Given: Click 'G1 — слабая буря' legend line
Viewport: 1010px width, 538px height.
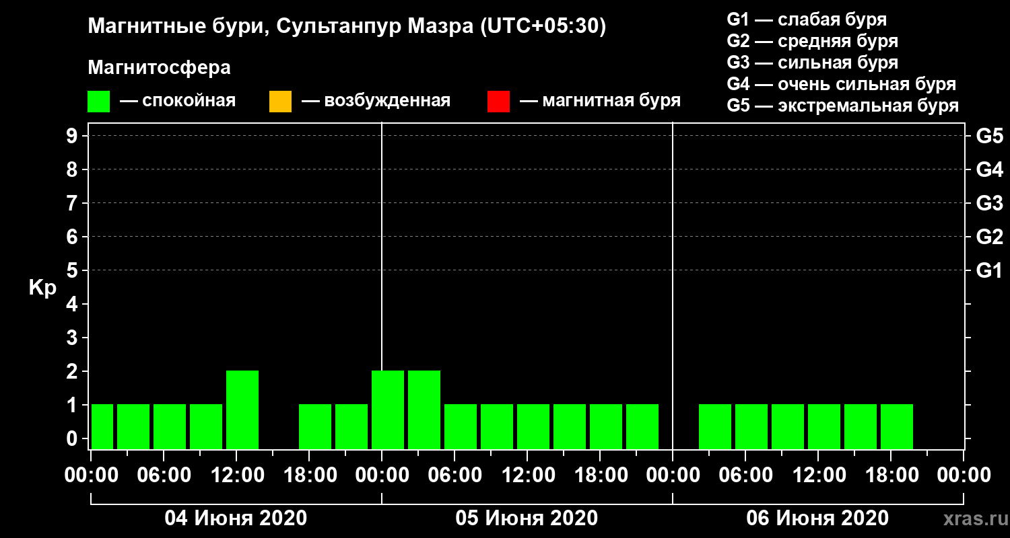Looking at the screenshot, I should coord(807,20).
